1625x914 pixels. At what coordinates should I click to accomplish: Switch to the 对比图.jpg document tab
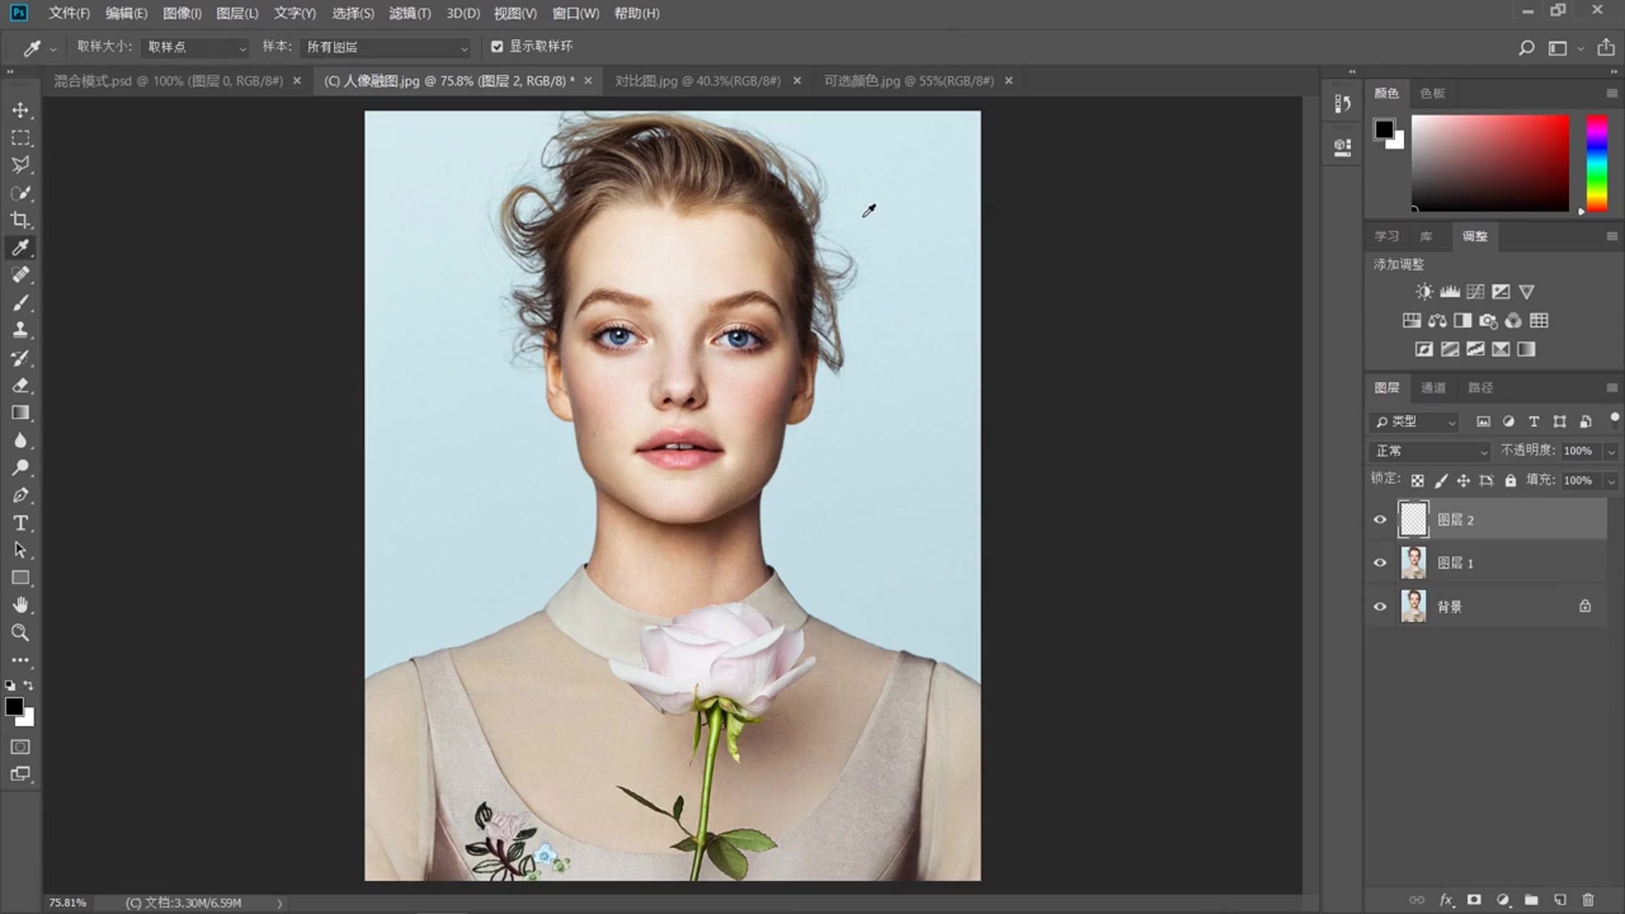click(697, 81)
